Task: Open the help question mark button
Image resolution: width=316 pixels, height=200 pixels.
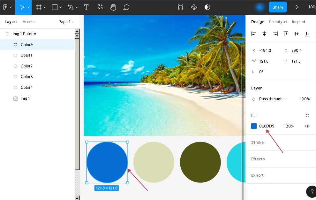Action: coord(312,192)
